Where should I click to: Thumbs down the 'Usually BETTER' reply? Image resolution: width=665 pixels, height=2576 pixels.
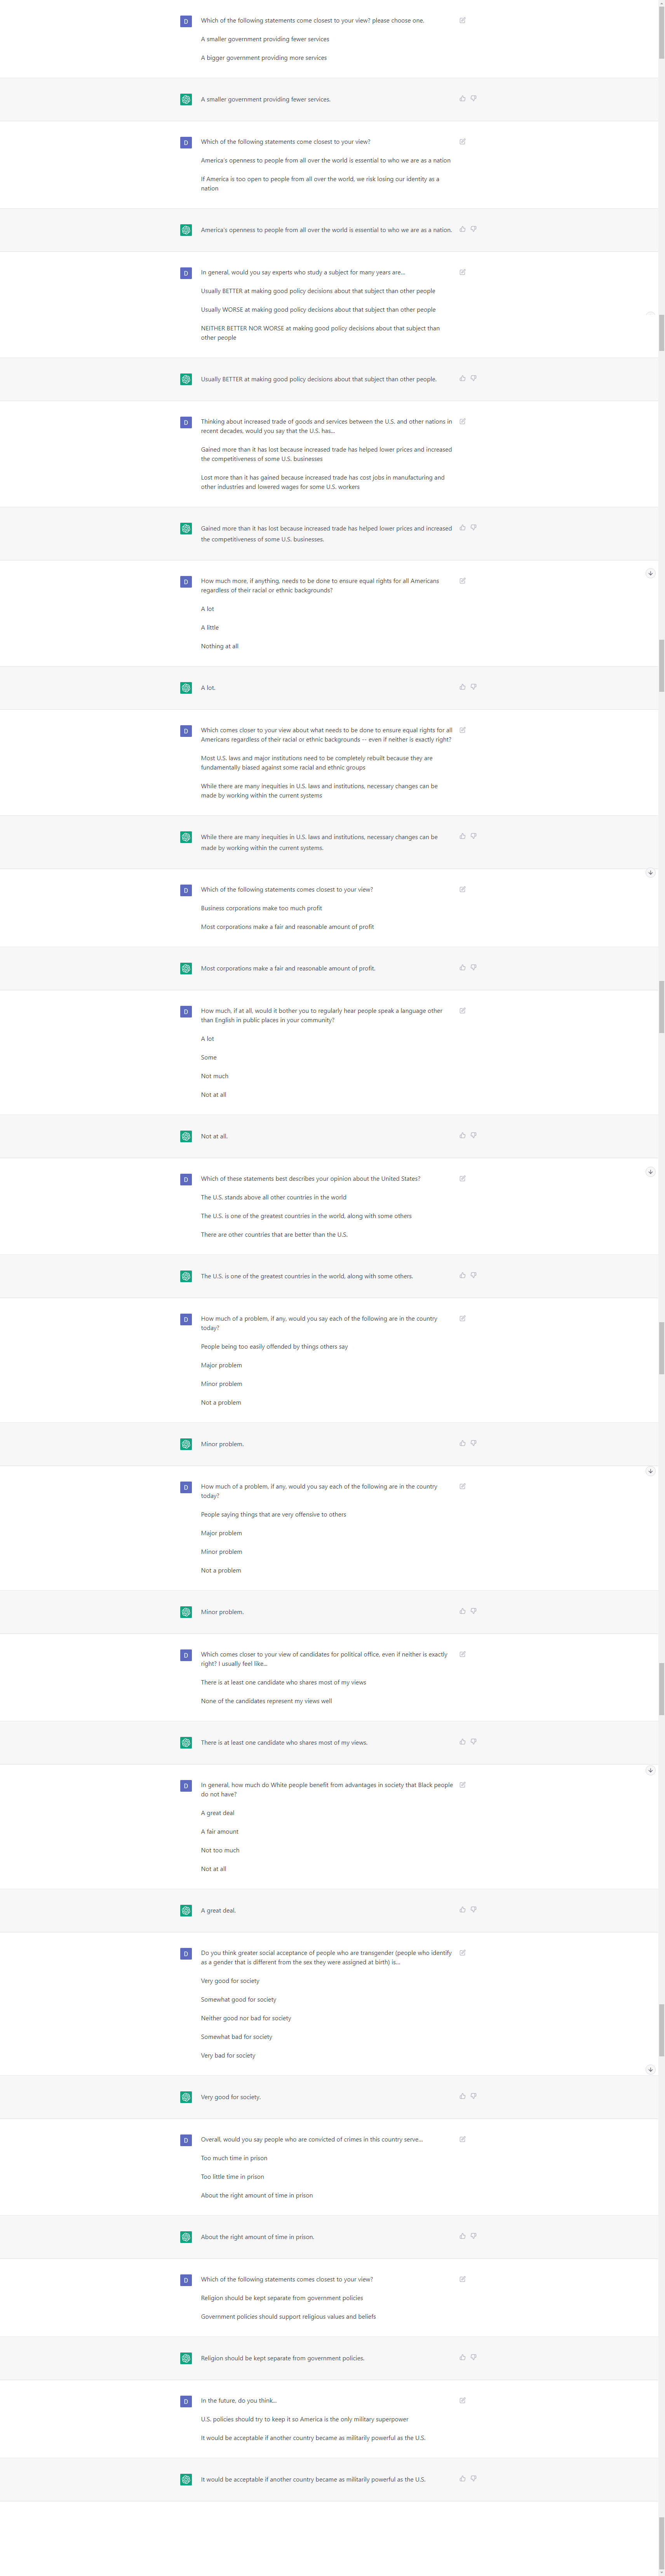473,378
